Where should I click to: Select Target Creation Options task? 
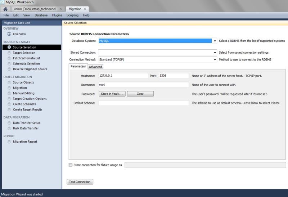(30, 99)
